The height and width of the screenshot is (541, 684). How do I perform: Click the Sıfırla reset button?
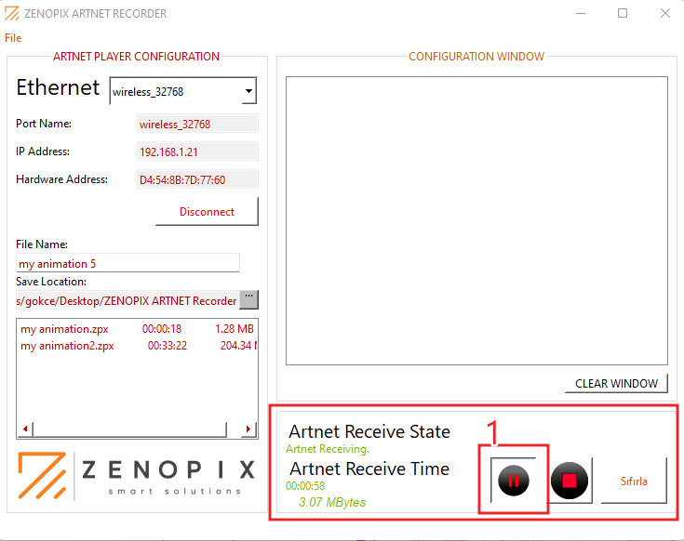click(x=634, y=481)
